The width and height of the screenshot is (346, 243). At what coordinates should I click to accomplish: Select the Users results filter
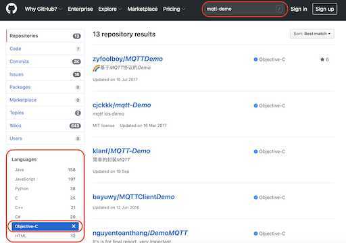click(x=45, y=138)
